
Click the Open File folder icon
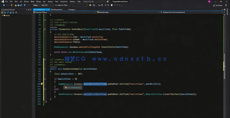click(x=16, y=5)
